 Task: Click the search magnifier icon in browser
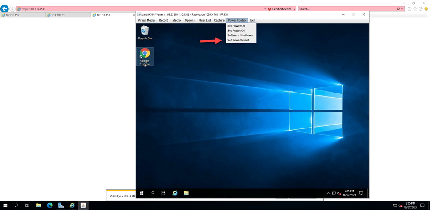pyautogui.click(x=398, y=9)
